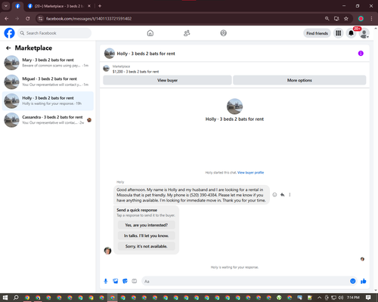The image size is (378, 302).
Task: Click the attach photo icon
Action: [x=116, y=281]
